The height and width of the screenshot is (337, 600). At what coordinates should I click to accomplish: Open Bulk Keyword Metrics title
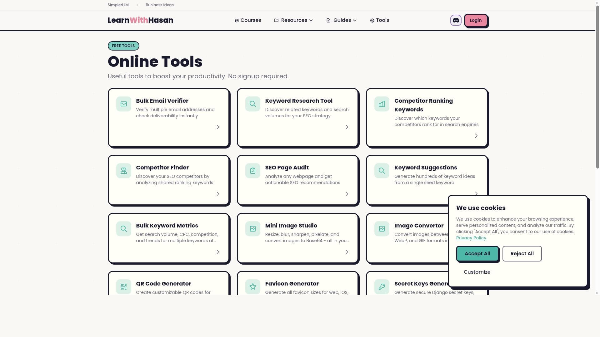(x=167, y=226)
